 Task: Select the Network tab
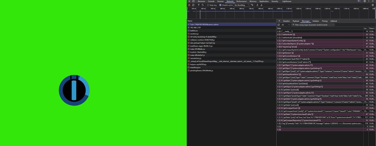tap(230, 1)
